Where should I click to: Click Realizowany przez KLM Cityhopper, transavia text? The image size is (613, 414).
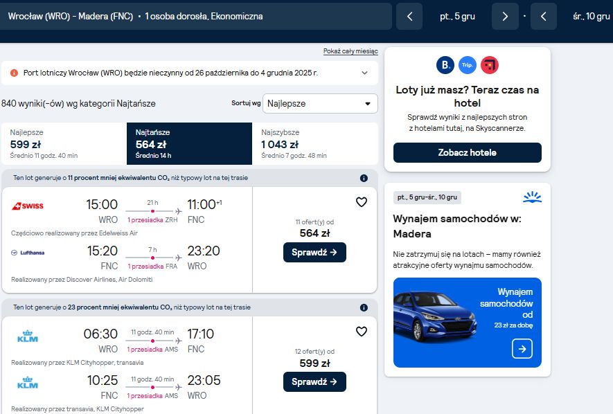point(78,363)
